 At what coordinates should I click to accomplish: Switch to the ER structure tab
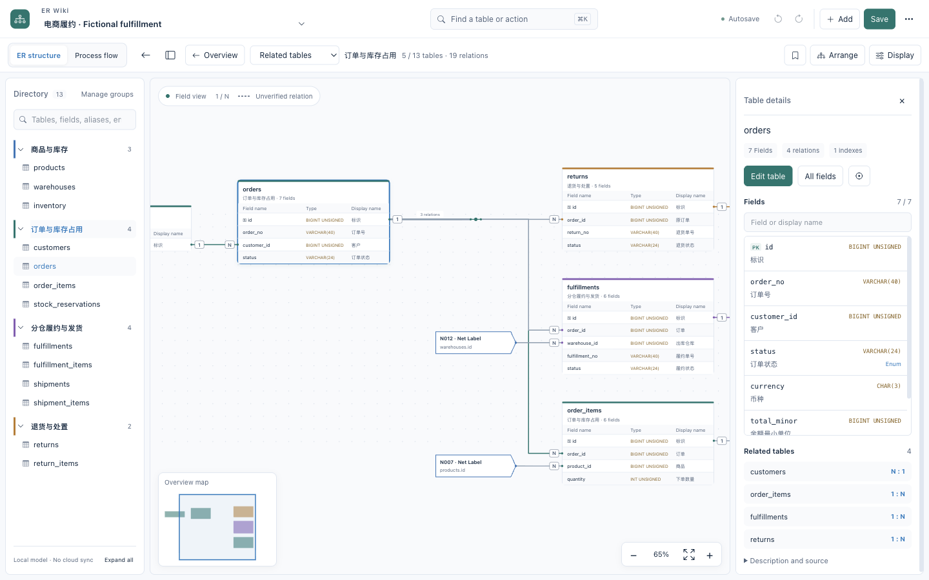39,55
